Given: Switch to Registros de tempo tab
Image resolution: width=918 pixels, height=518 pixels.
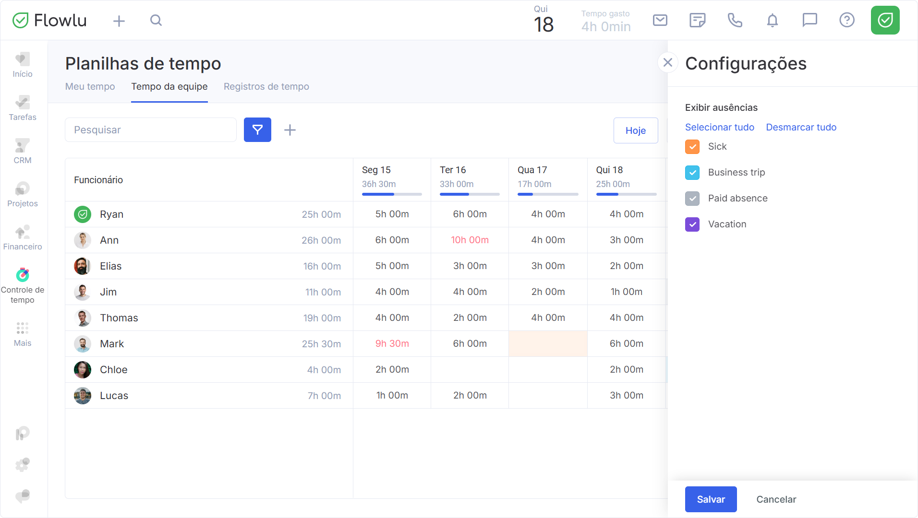Looking at the screenshot, I should coord(266,86).
